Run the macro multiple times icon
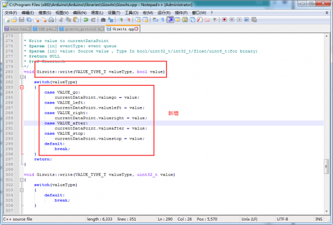The width and height of the screenshot is (333, 225). [246, 20]
